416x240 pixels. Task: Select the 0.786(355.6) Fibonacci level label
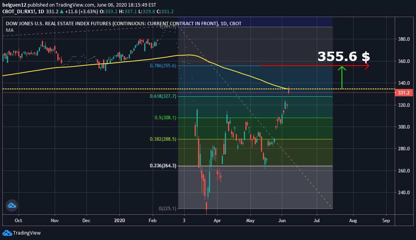pyautogui.click(x=163, y=66)
